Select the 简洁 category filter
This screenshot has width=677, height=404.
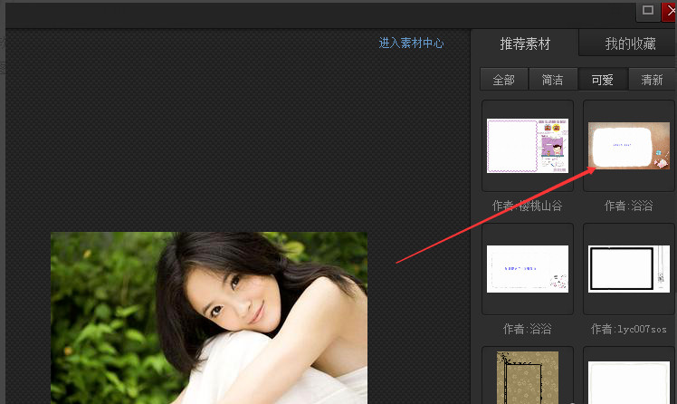(x=552, y=80)
